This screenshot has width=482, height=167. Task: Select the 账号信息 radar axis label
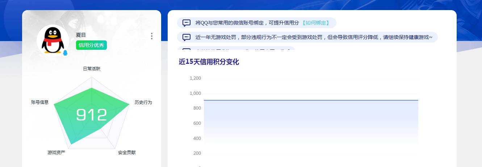[x=40, y=102]
